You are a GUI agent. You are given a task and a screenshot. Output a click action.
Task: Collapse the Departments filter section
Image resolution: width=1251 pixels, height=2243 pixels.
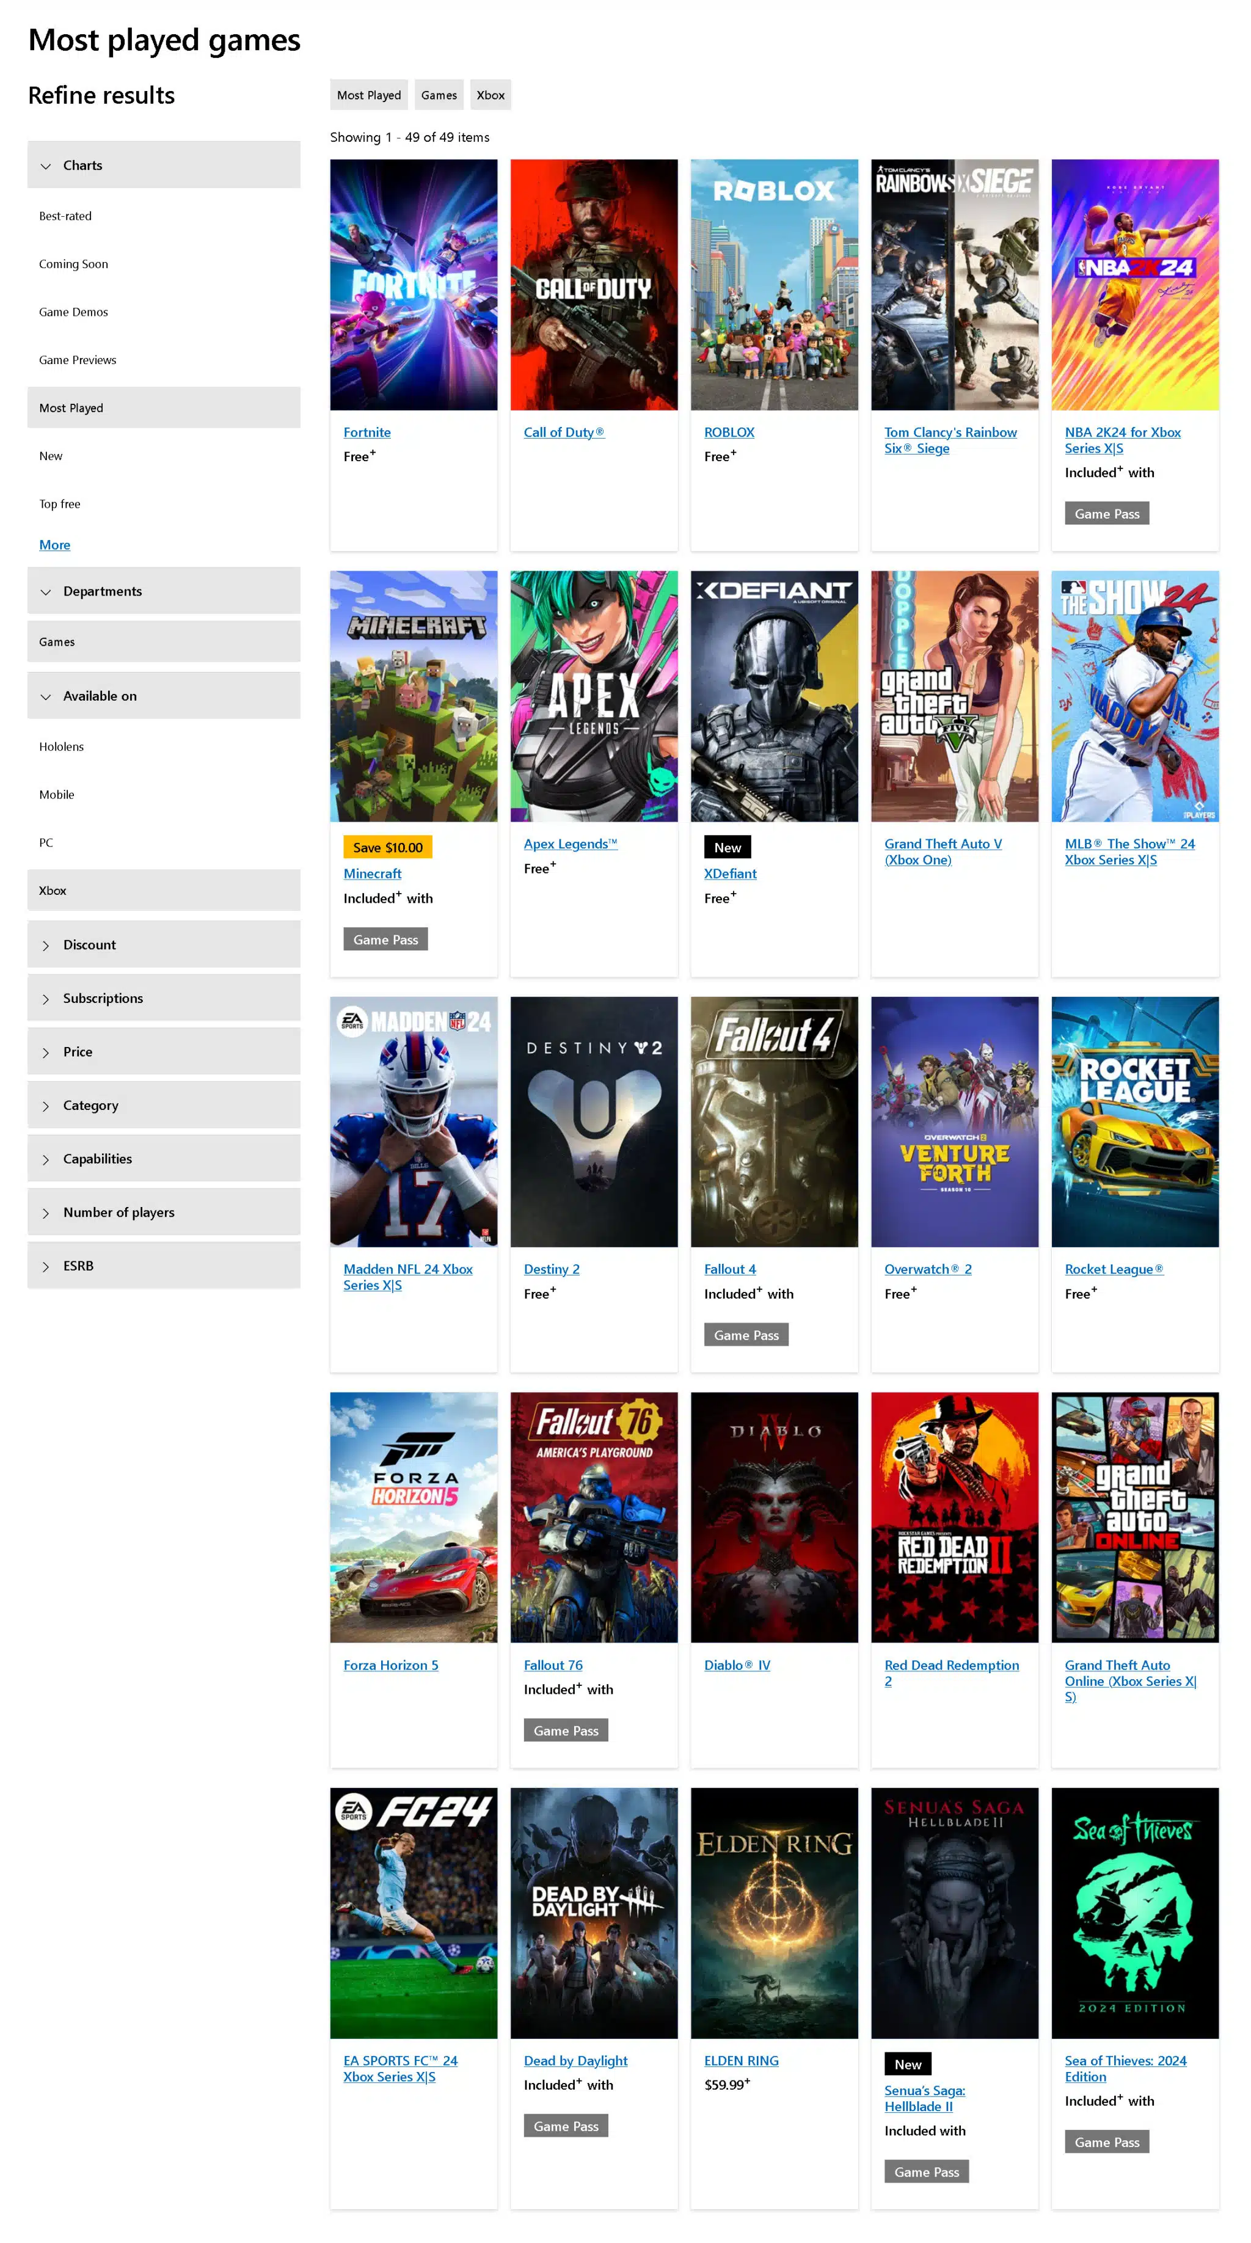pyautogui.click(x=164, y=590)
